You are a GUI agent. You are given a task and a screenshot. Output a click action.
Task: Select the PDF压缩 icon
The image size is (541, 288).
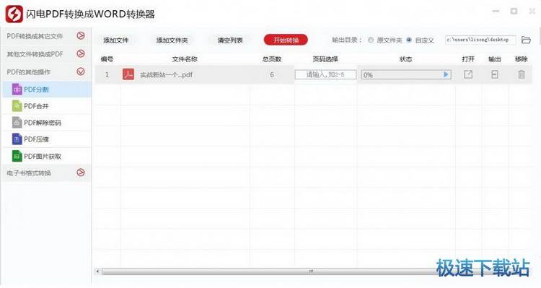17,139
